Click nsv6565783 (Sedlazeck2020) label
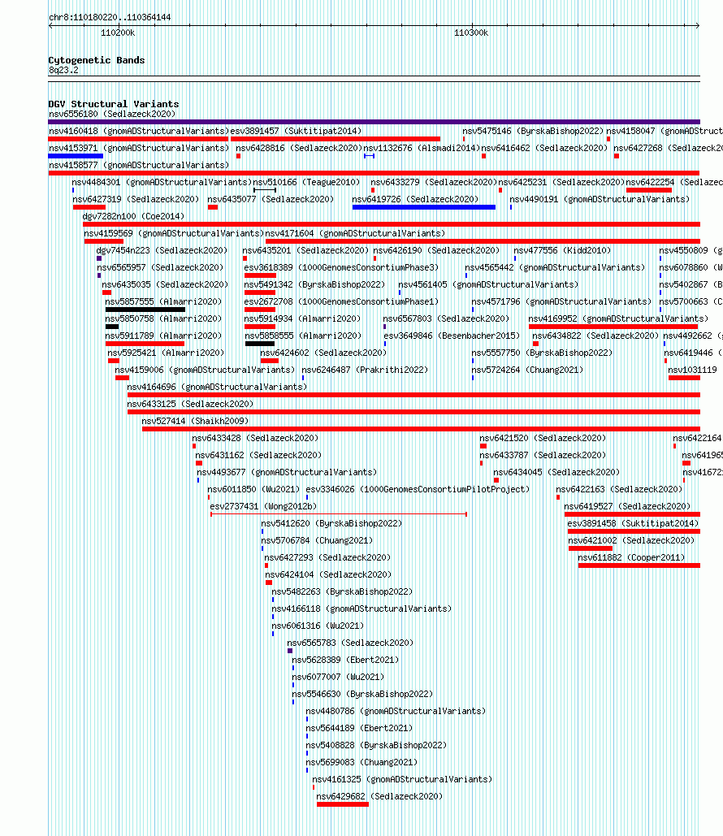Image resolution: width=723 pixels, height=836 pixels. pos(350,643)
